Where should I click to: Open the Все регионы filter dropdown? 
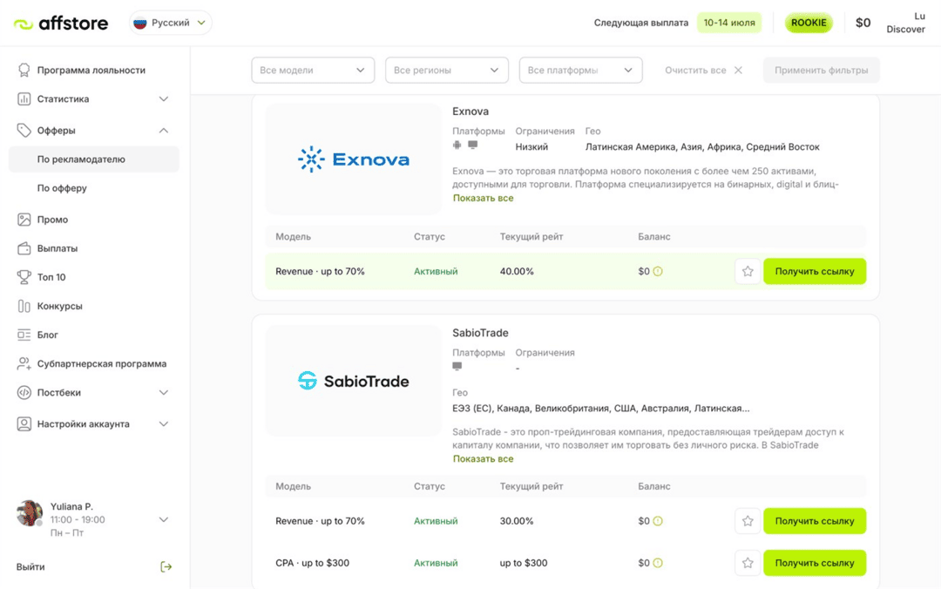(446, 71)
